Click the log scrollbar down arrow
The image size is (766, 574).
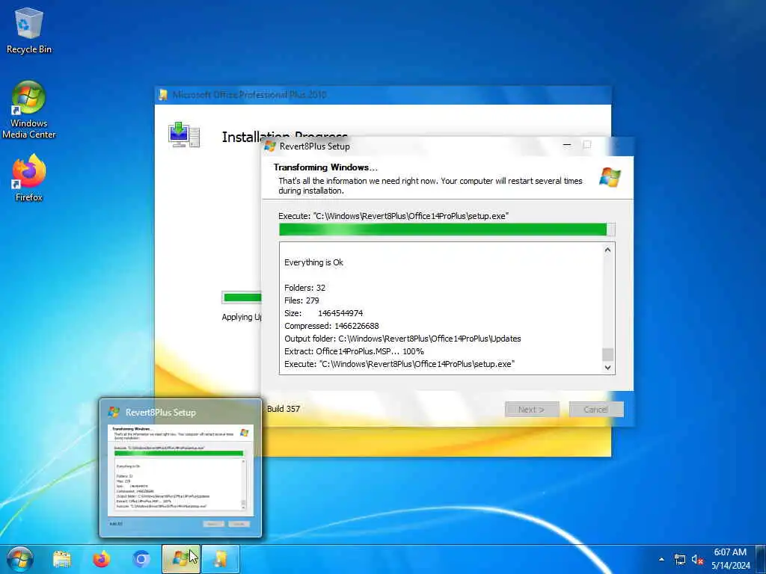click(x=607, y=368)
